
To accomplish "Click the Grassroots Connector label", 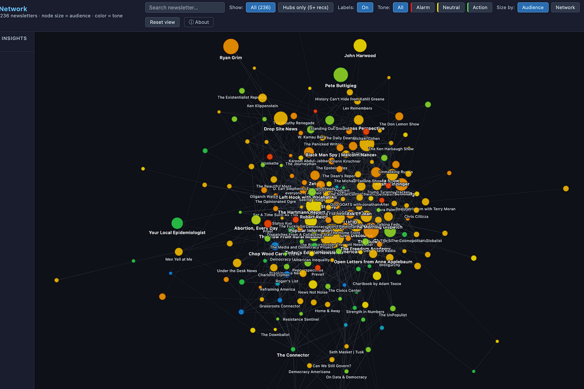I will coord(280,306).
